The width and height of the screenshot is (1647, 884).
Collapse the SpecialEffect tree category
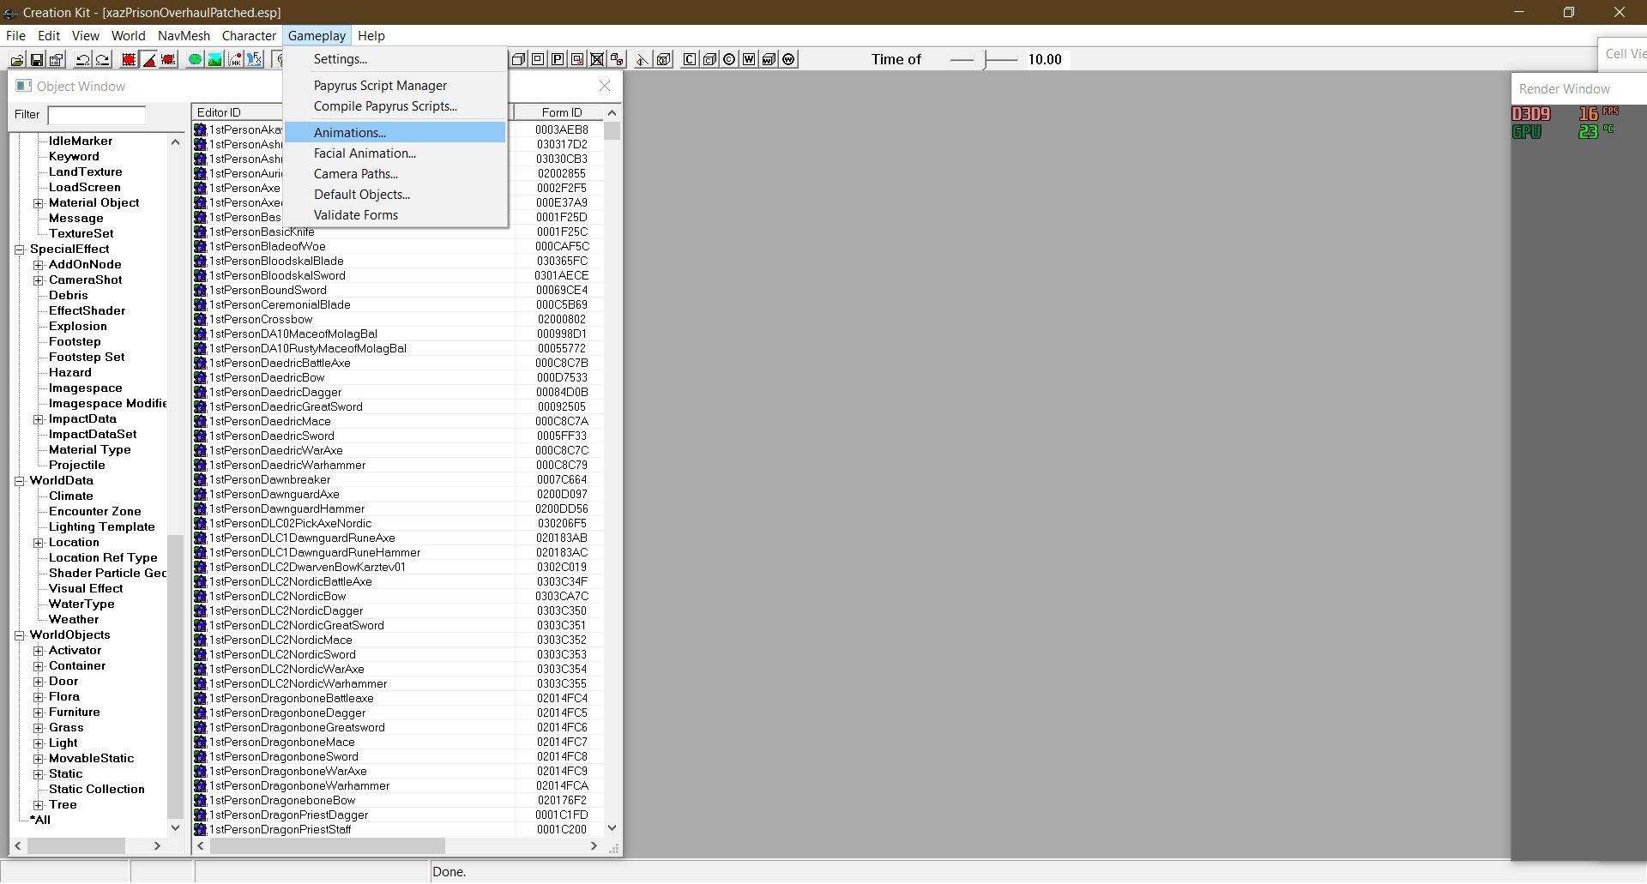19,250
